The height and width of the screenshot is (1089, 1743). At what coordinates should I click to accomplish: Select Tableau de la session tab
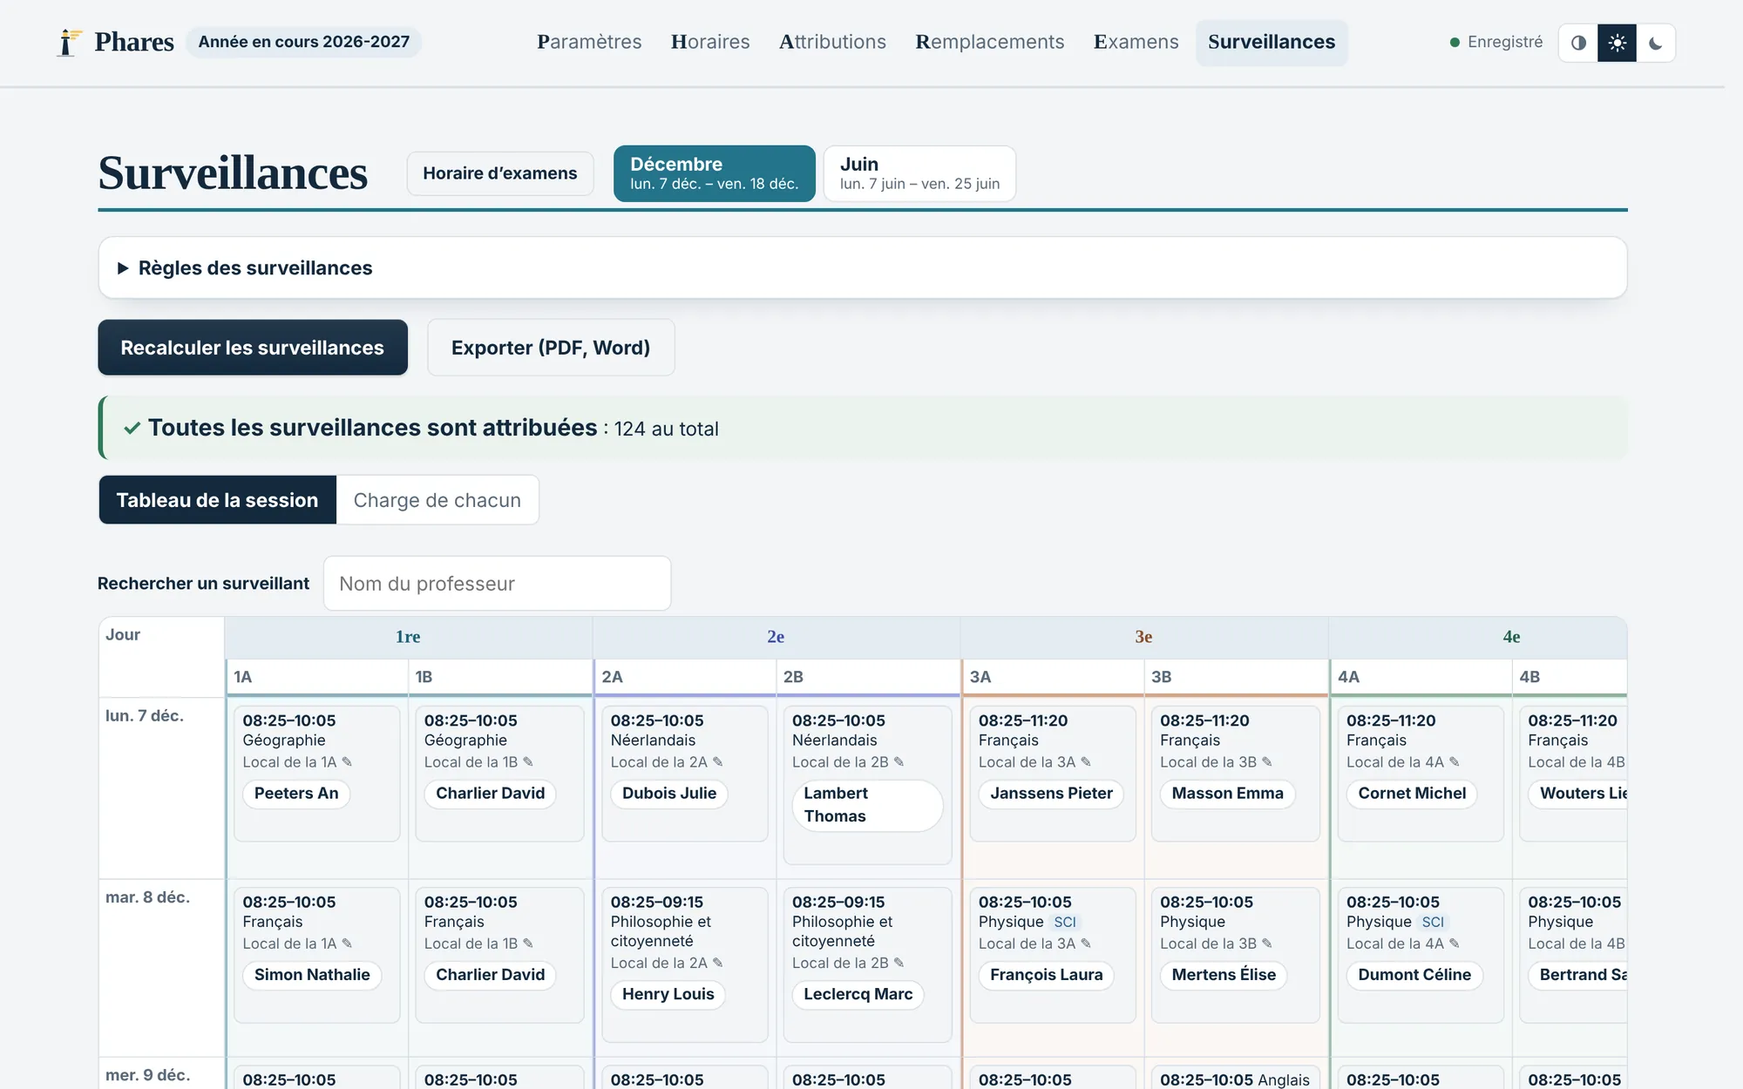(x=217, y=500)
